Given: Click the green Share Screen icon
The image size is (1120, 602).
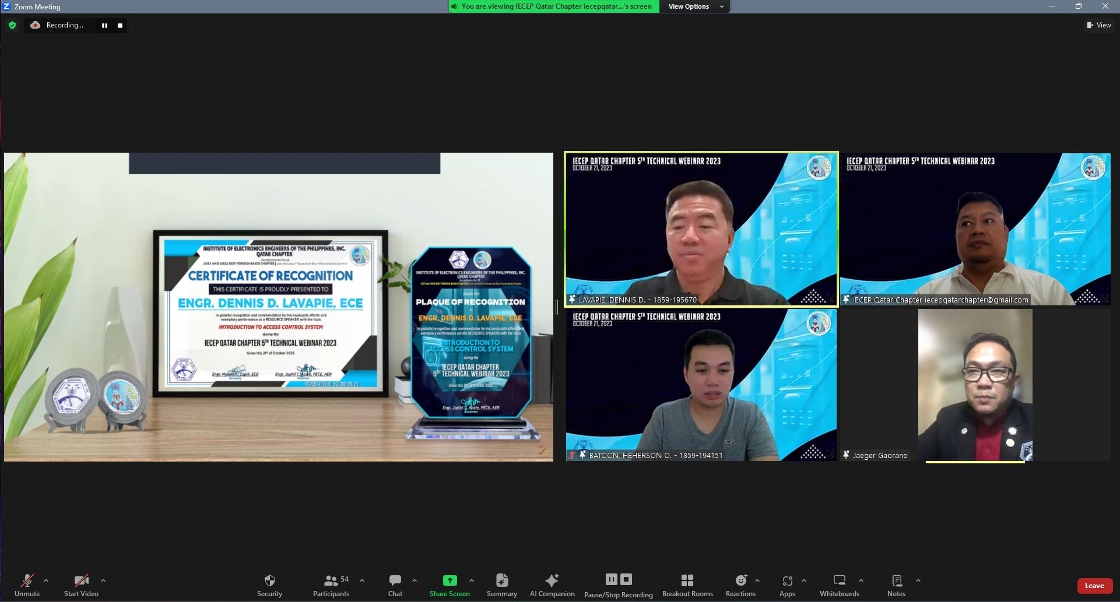Looking at the screenshot, I should pos(450,580).
